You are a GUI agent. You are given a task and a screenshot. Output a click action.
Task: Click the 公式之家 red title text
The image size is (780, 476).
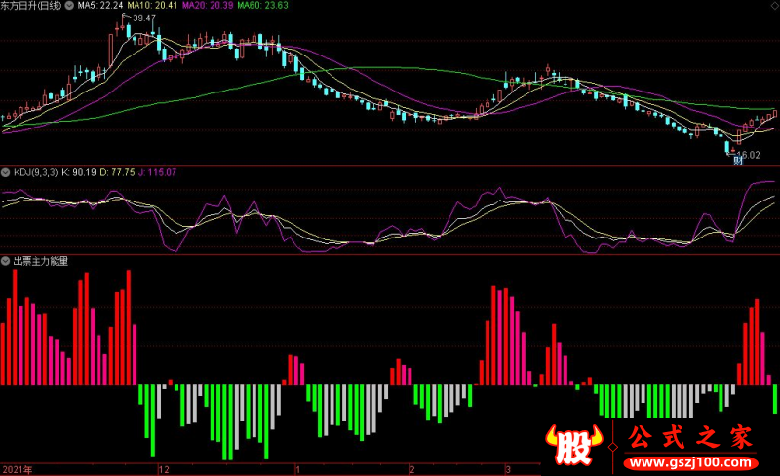coord(690,437)
